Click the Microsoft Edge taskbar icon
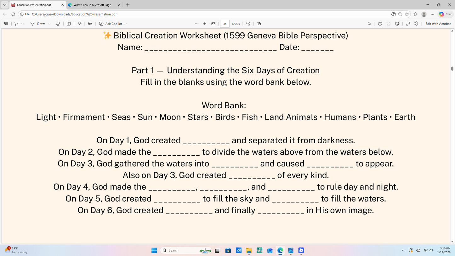Viewport: 455px width, 256px height. point(280,250)
